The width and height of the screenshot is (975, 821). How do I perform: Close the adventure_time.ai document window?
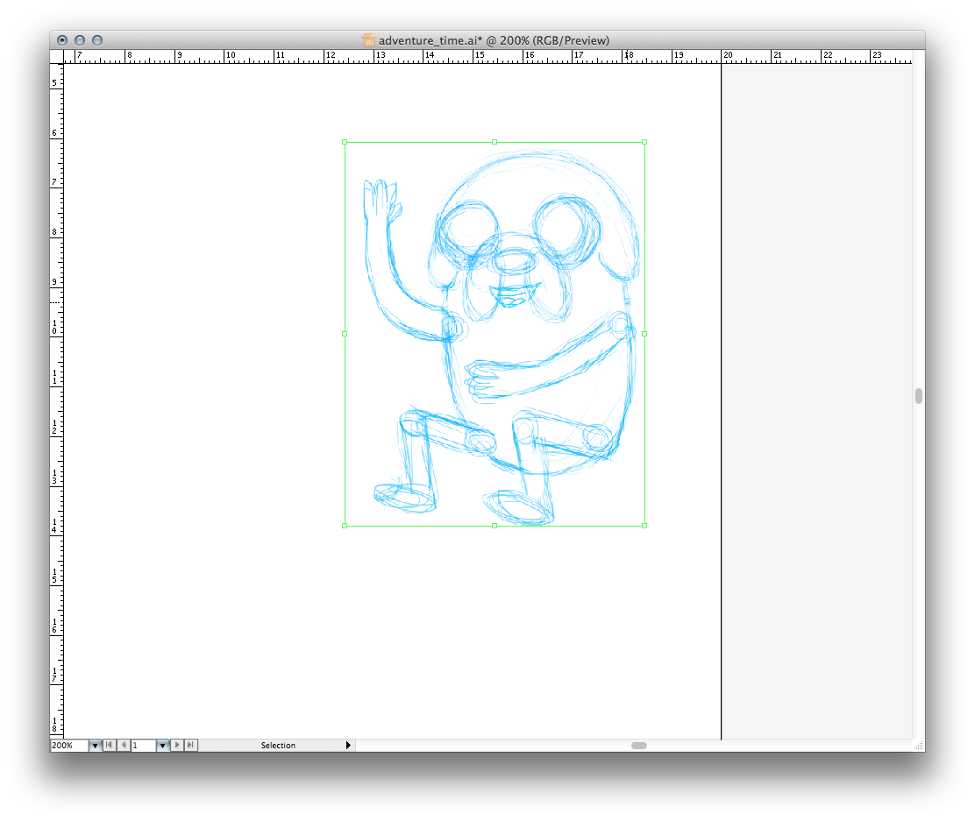(x=62, y=40)
